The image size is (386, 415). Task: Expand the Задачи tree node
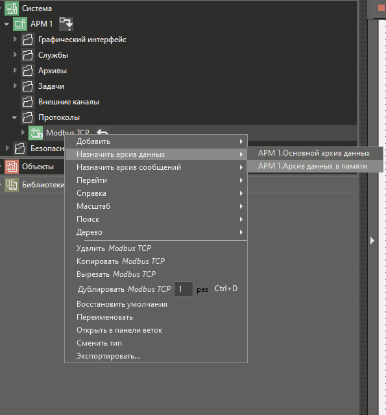(15, 86)
